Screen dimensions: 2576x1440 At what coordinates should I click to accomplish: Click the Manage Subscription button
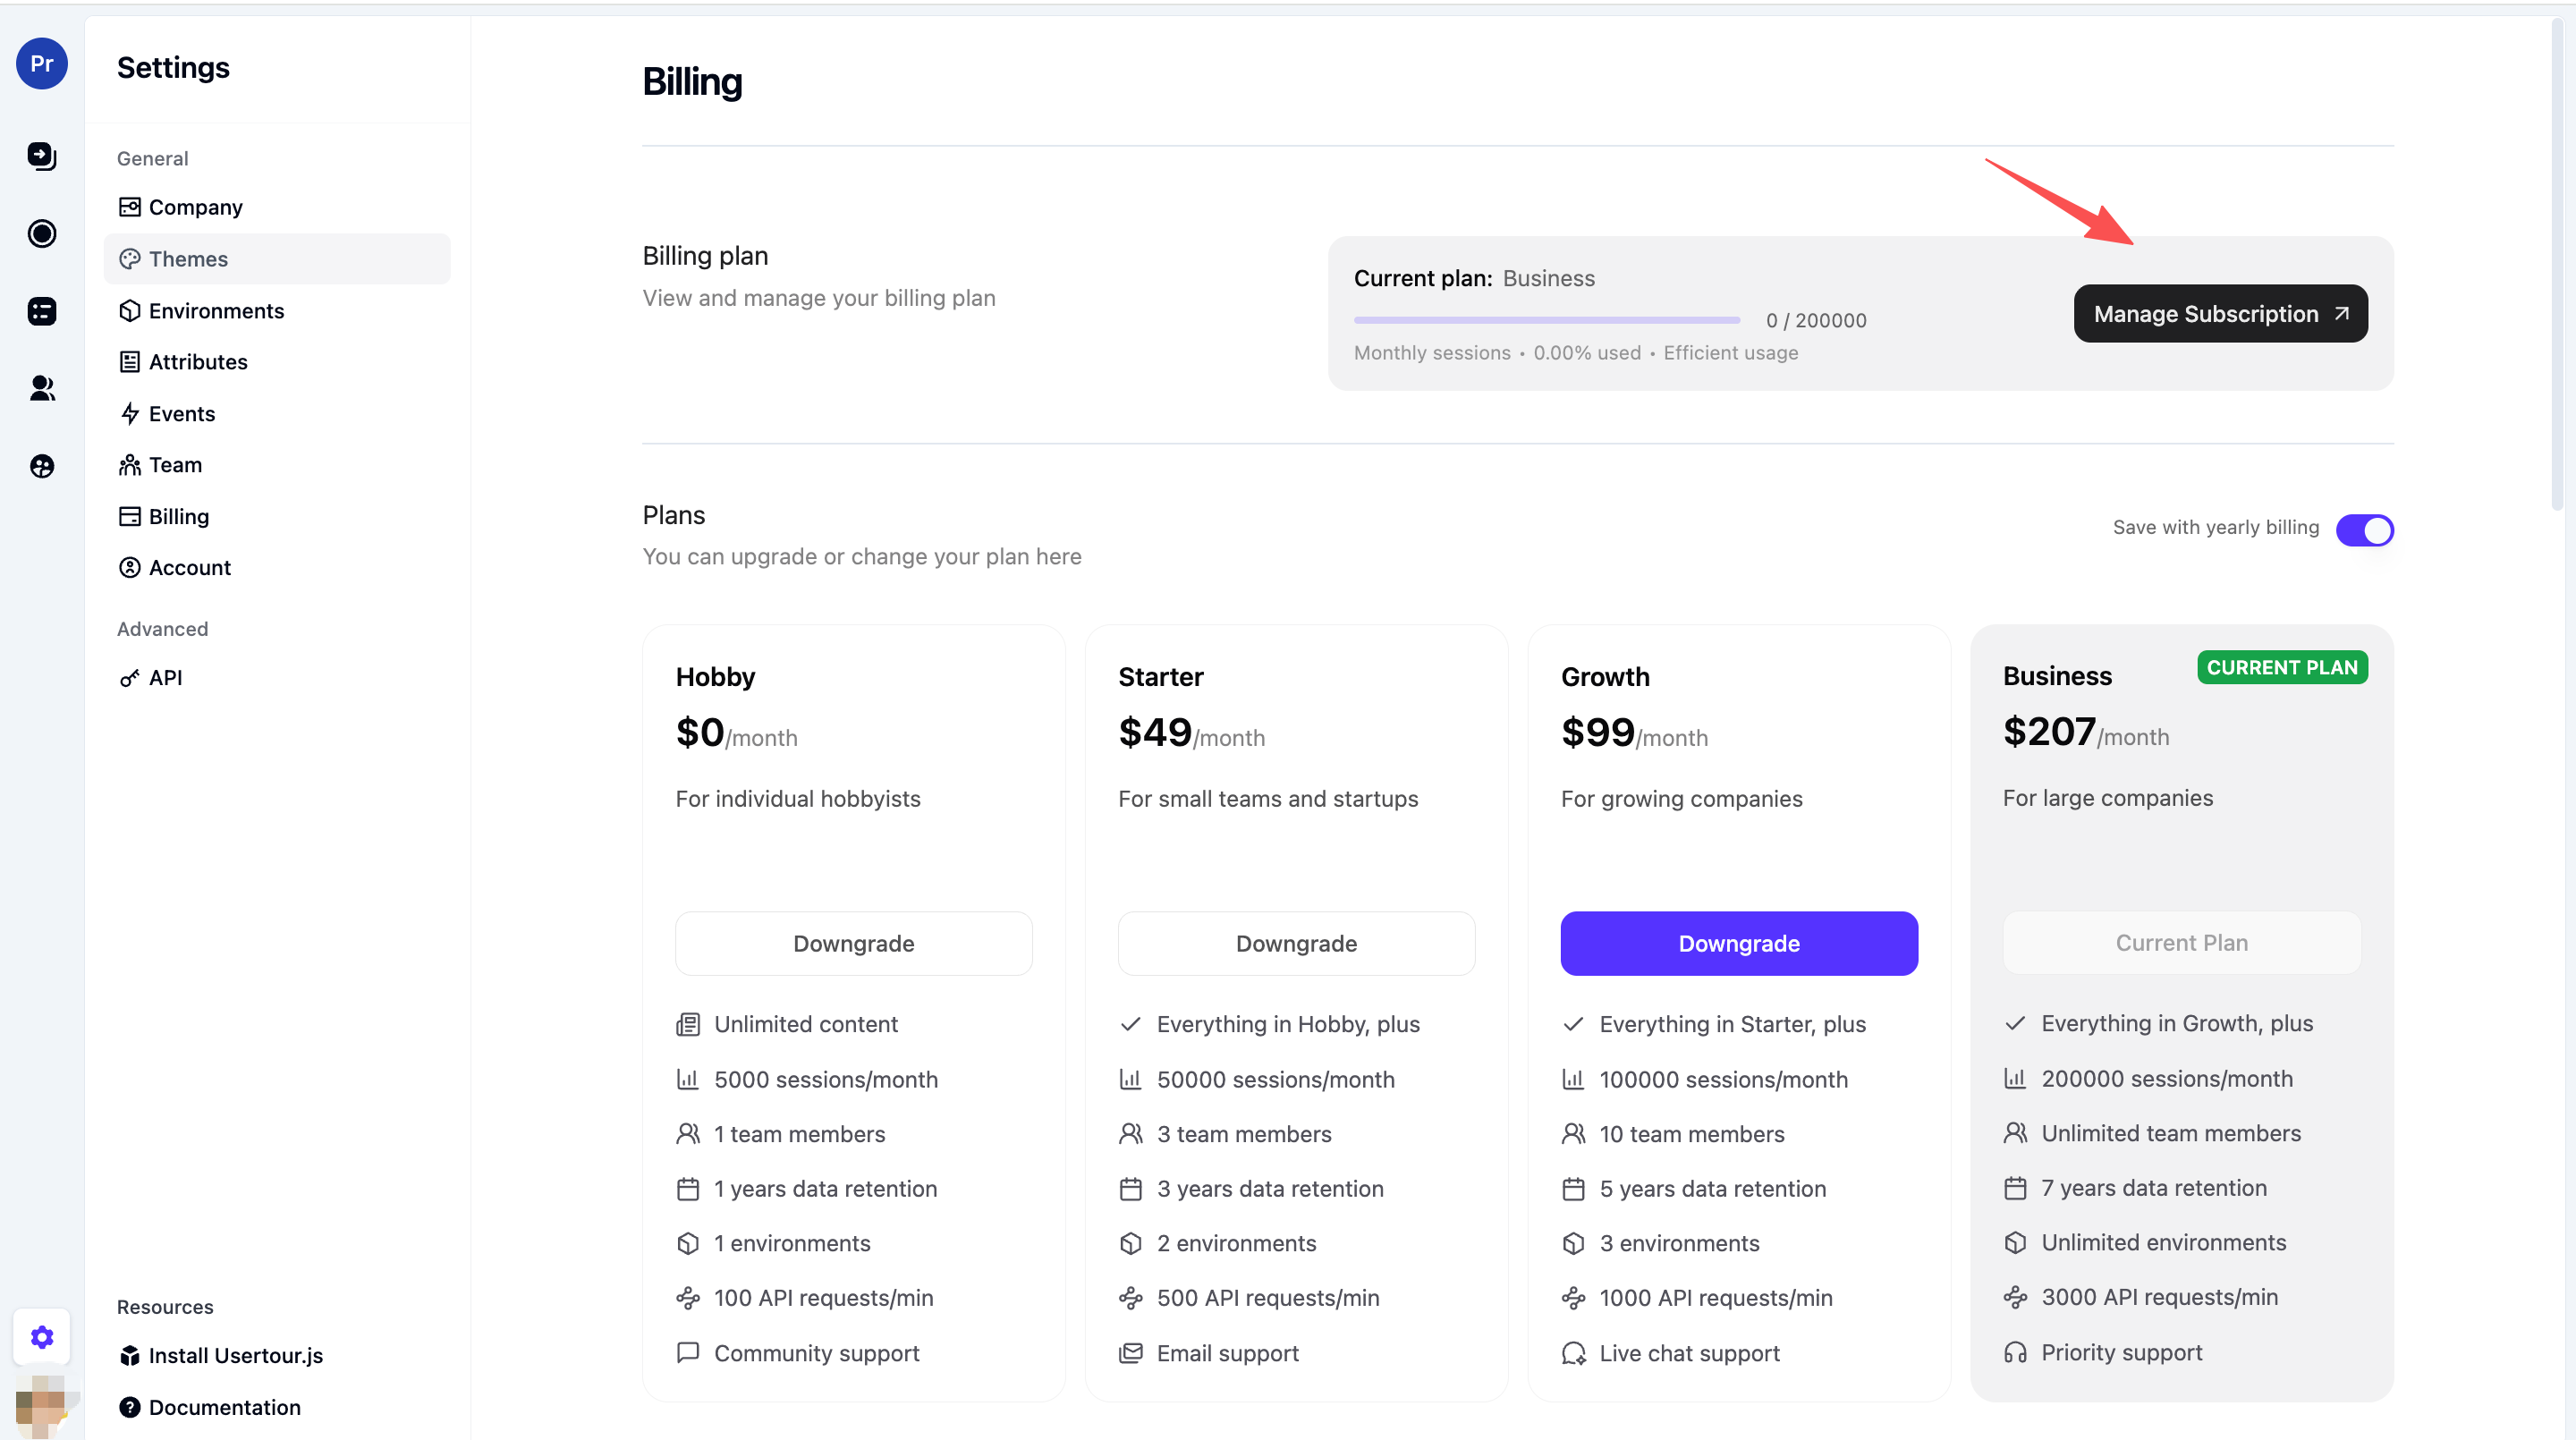pos(2219,313)
